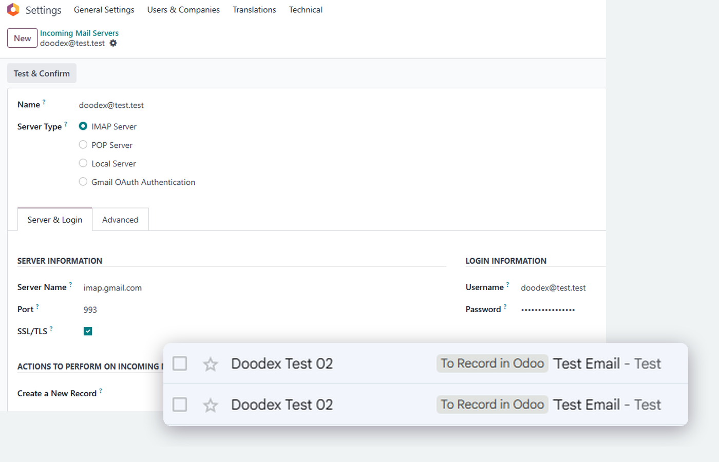Click the Username help question mark

pos(507,285)
